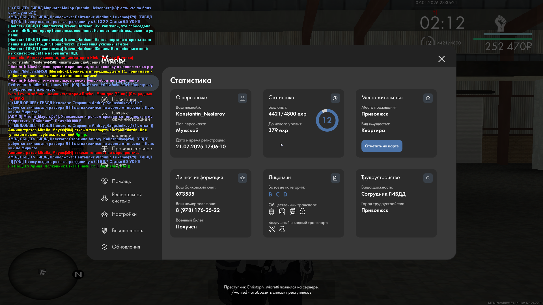The height and width of the screenshot is (305, 543).
Task: Click the hammer icon in Трудоустройство card
Action: click(x=428, y=178)
